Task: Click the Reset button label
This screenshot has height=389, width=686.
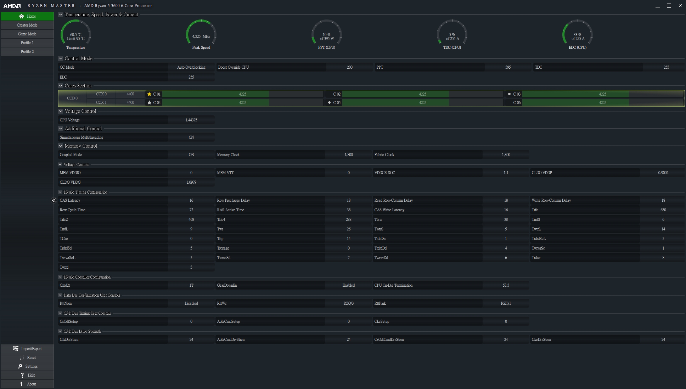Action: (32, 357)
